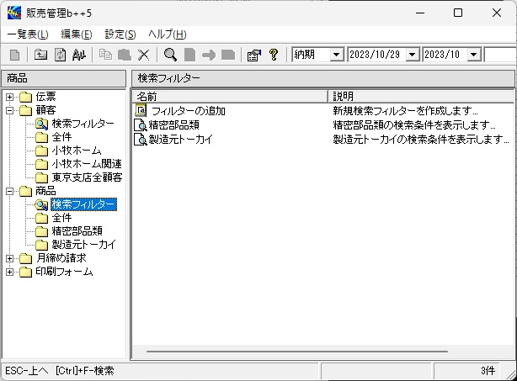Viewport: 517px width, 381px height.
Task: Click the gray right arrow toolbar icon
Action: coord(208,55)
